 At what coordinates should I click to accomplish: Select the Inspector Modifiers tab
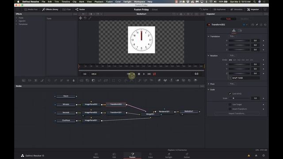[x=245, y=19]
